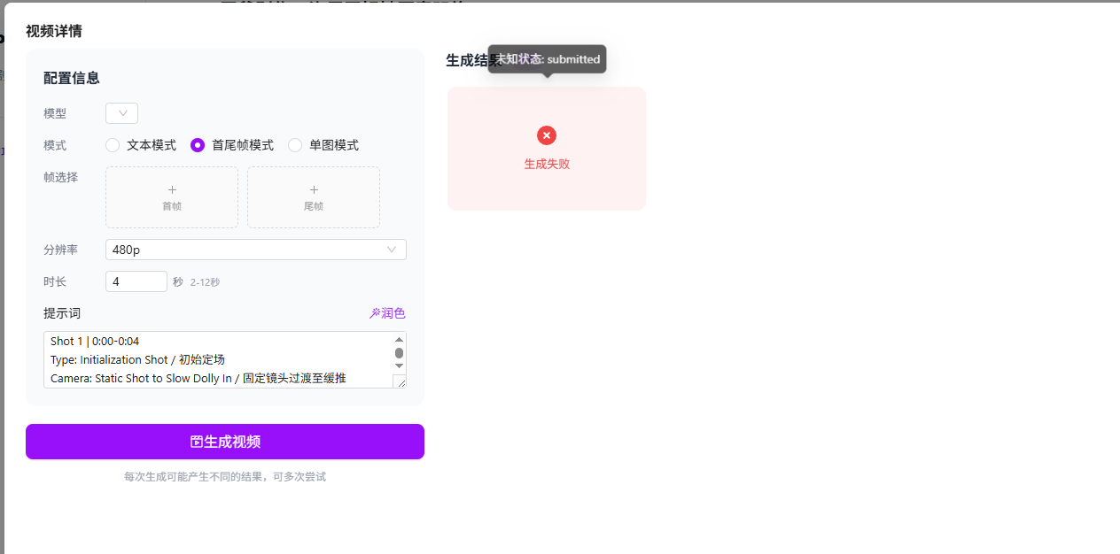Select 单图模式 radio button

pos(295,145)
